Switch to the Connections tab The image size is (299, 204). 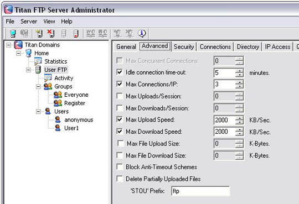pyautogui.click(x=215, y=46)
